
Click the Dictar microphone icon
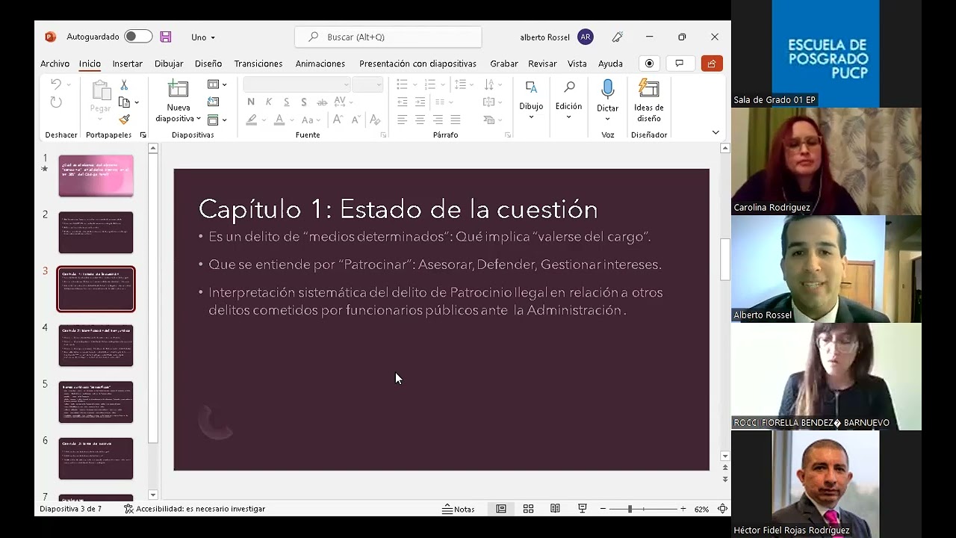click(607, 90)
